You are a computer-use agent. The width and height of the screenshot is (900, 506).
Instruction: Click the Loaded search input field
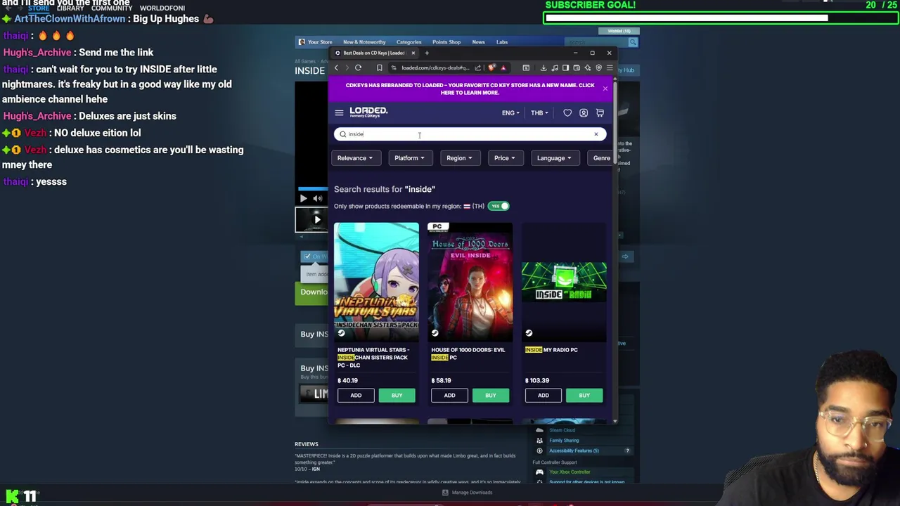(x=470, y=134)
